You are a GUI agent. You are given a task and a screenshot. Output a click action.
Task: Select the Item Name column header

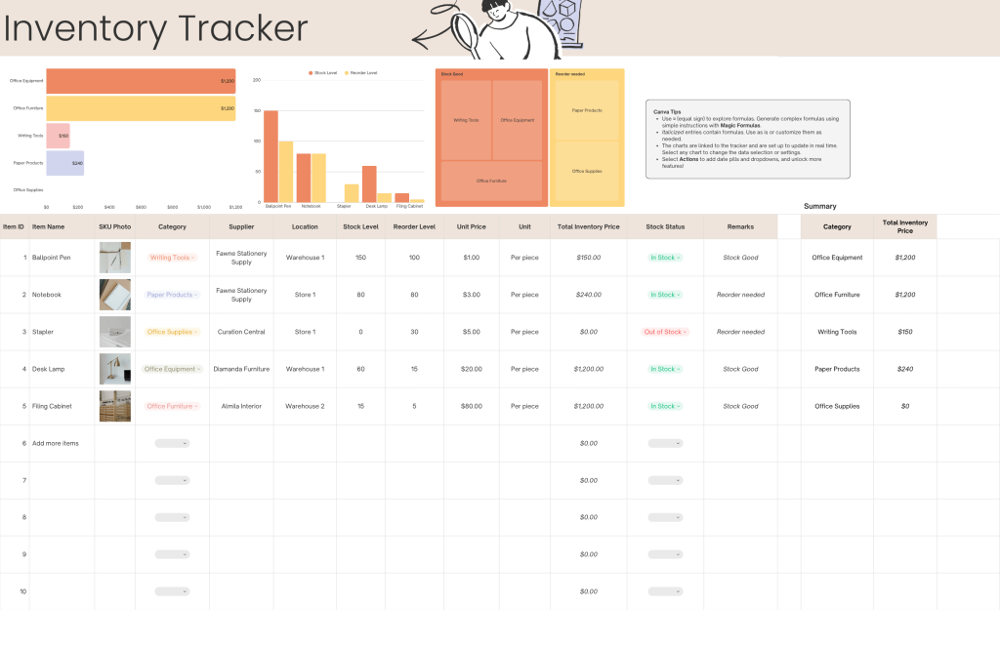(62, 227)
